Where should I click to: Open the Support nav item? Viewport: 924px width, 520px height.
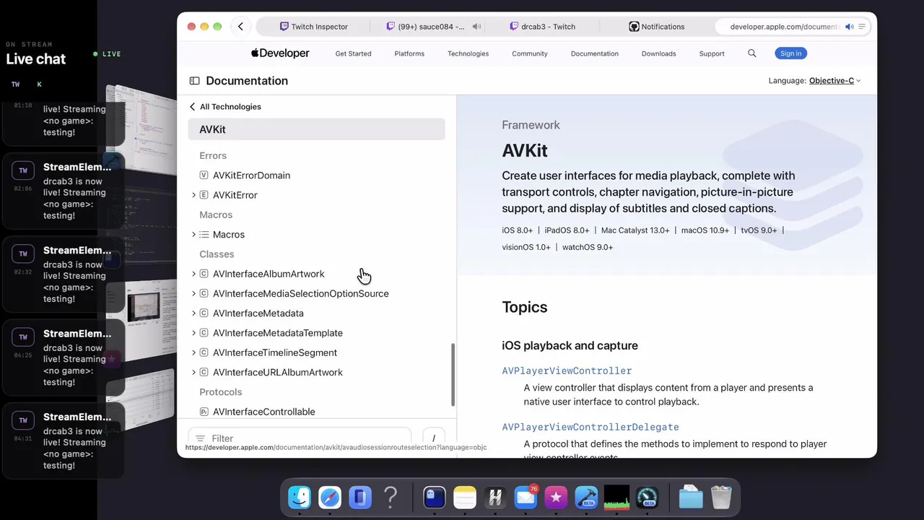point(712,53)
